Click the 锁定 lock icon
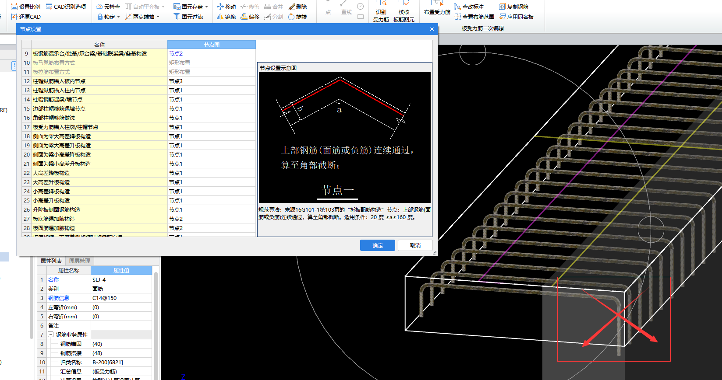This screenshot has height=380, width=722. 100,17
